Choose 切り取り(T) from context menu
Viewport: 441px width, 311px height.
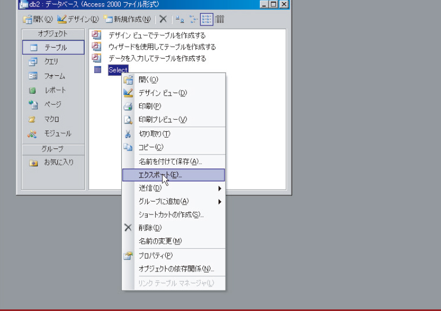(174, 134)
